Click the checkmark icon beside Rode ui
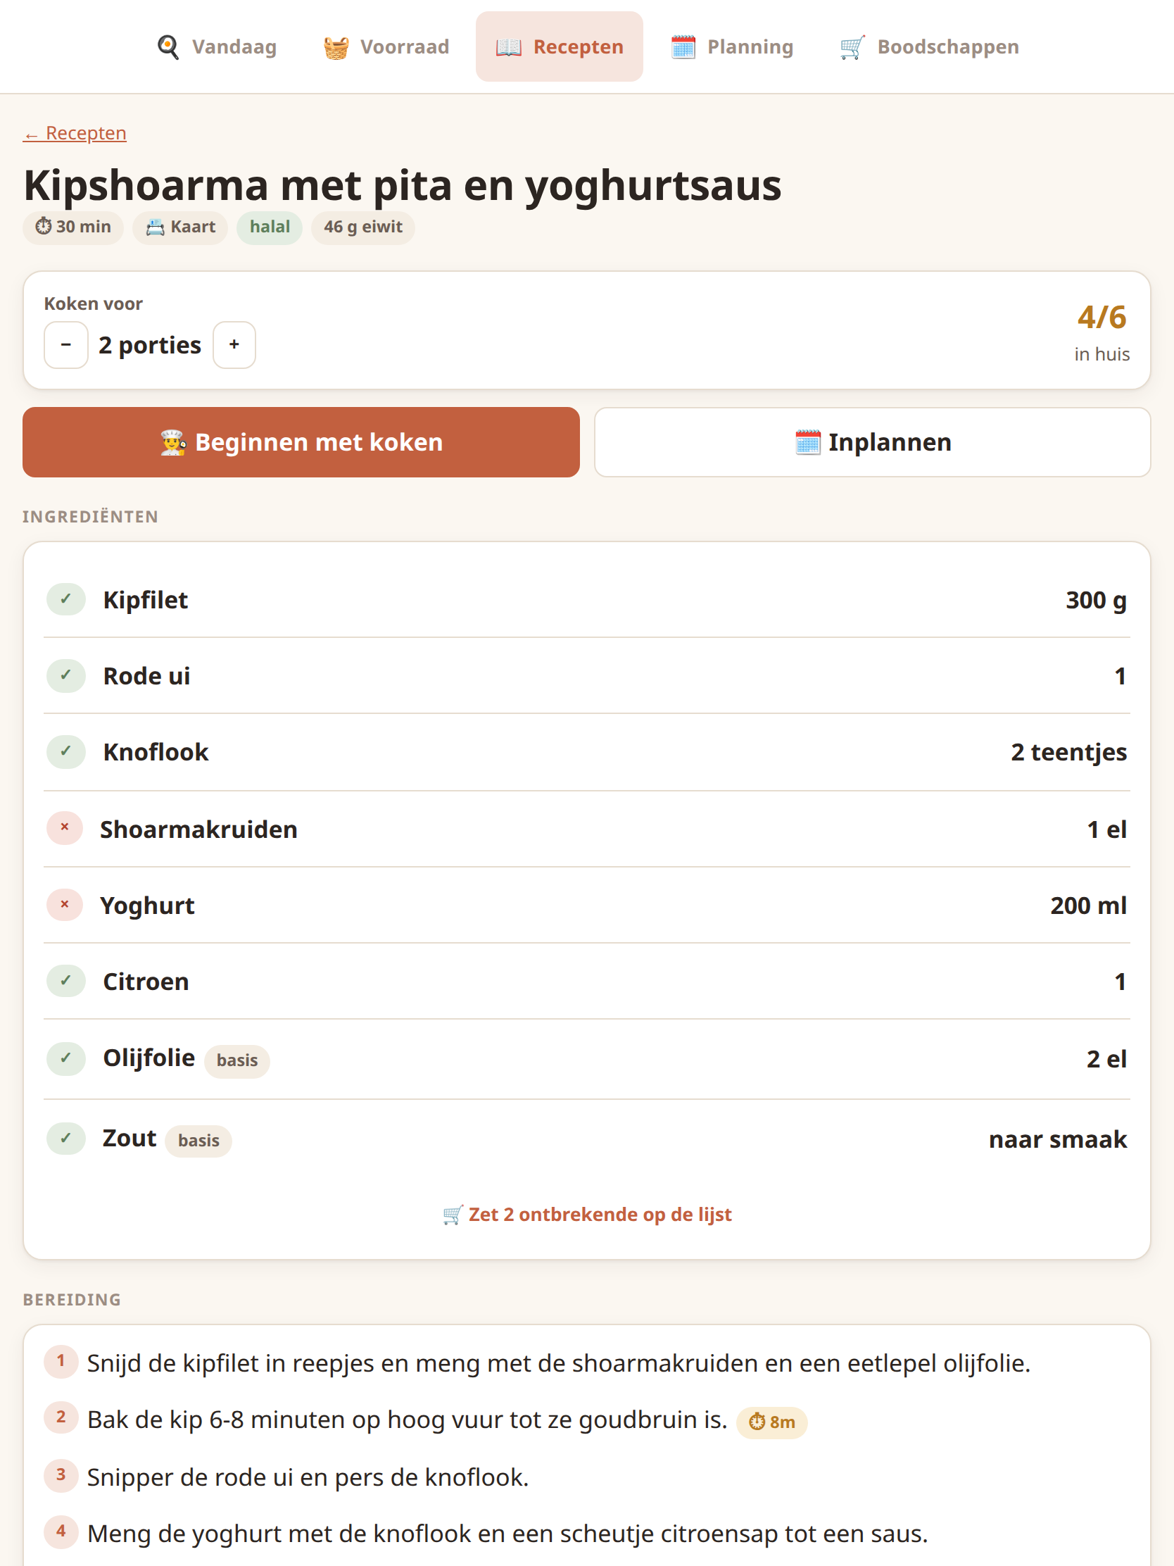The image size is (1174, 1566). point(66,675)
